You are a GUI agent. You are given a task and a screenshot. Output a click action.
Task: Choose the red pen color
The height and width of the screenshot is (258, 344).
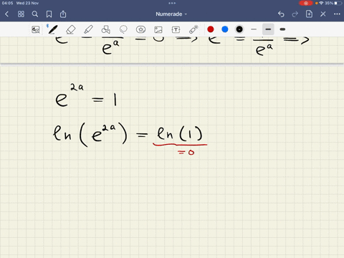pyautogui.click(x=211, y=29)
